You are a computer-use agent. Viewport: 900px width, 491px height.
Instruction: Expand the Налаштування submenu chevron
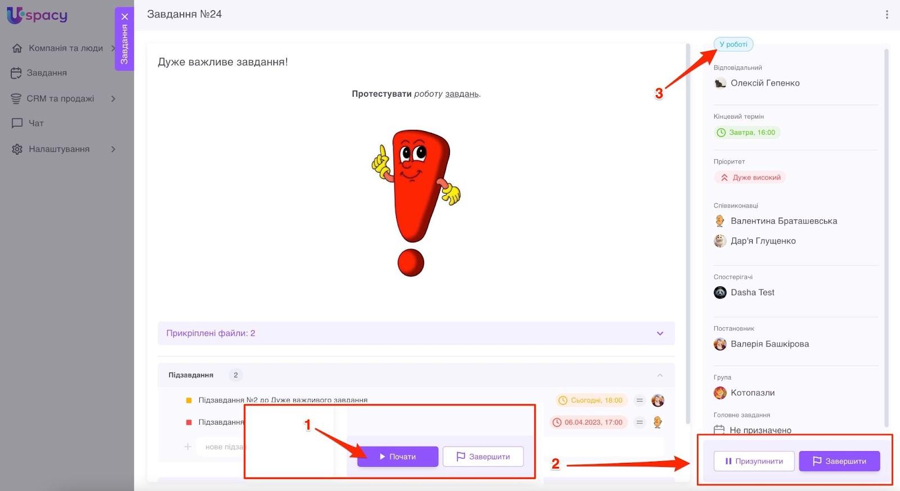[x=113, y=150]
